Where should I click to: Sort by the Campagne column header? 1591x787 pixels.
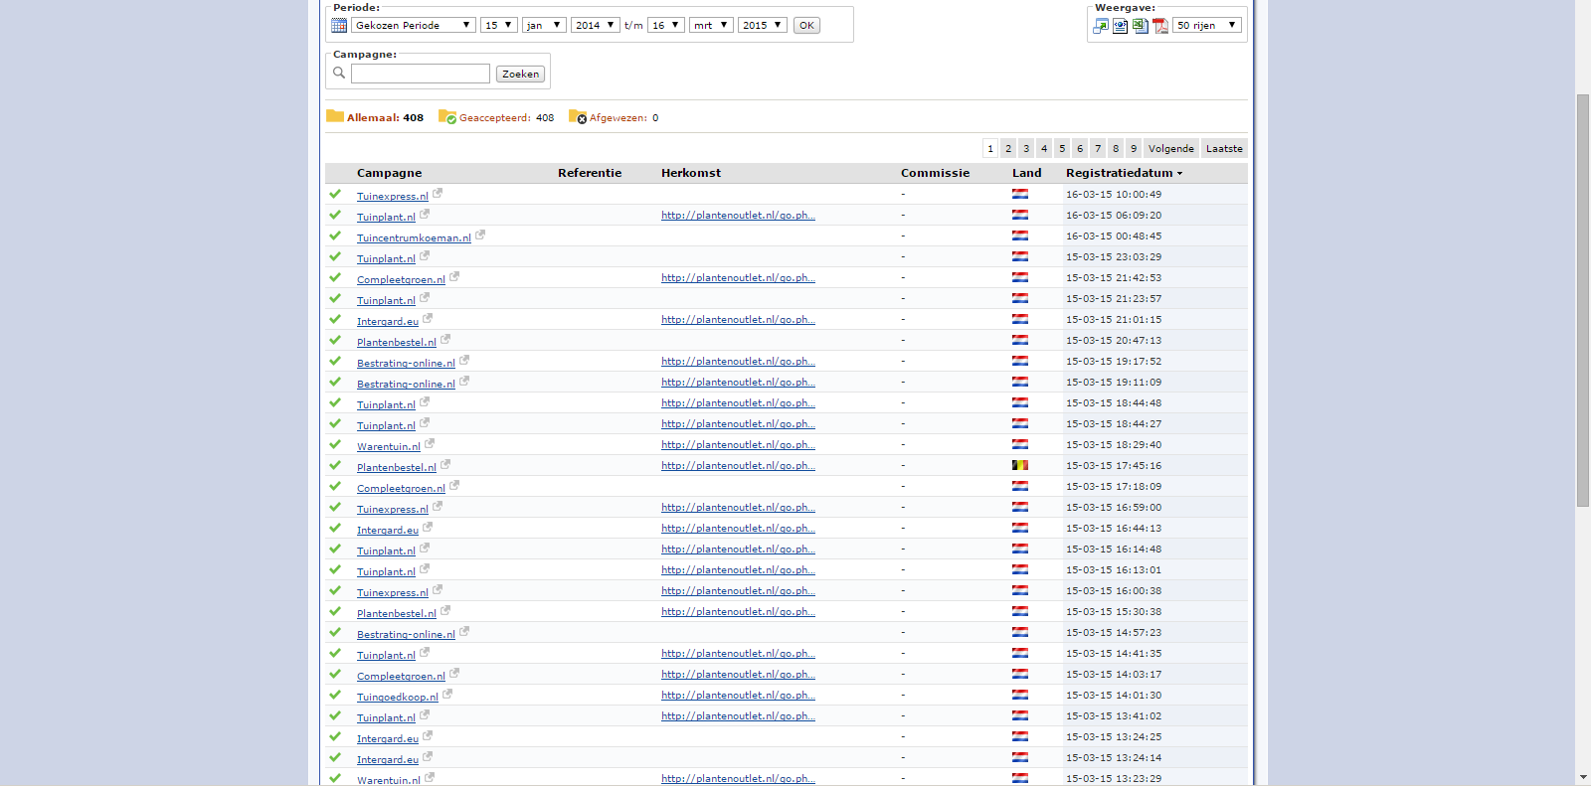[389, 173]
